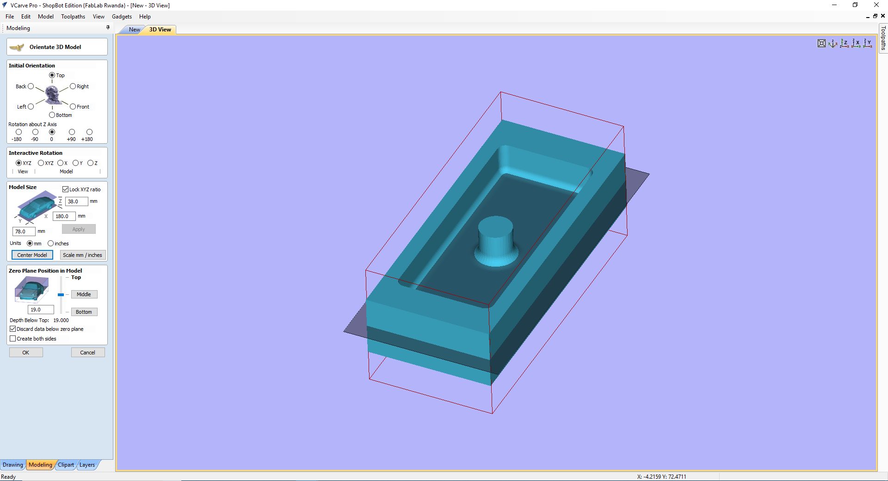Restore the inner document window
Screen dimensions: 888x481
point(875,16)
